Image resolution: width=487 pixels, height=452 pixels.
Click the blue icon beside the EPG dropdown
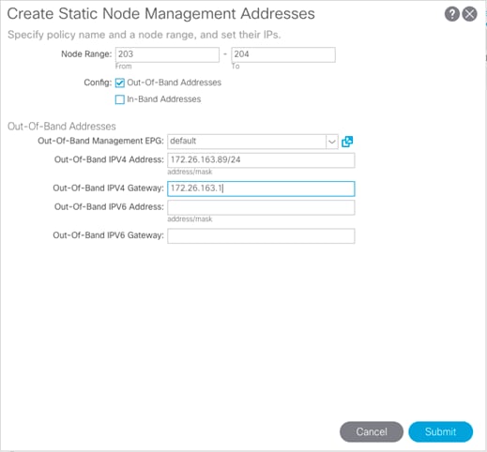pyautogui.click(x=347, y=142)
